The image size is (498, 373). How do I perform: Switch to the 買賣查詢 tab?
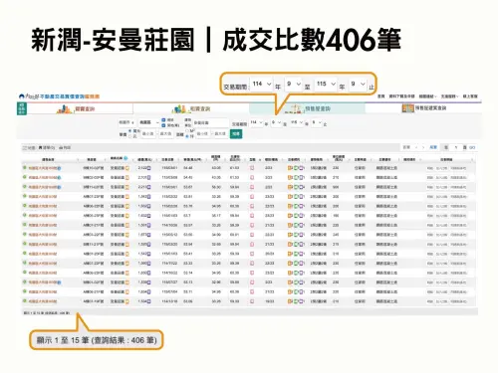click(x=80, y=108)
